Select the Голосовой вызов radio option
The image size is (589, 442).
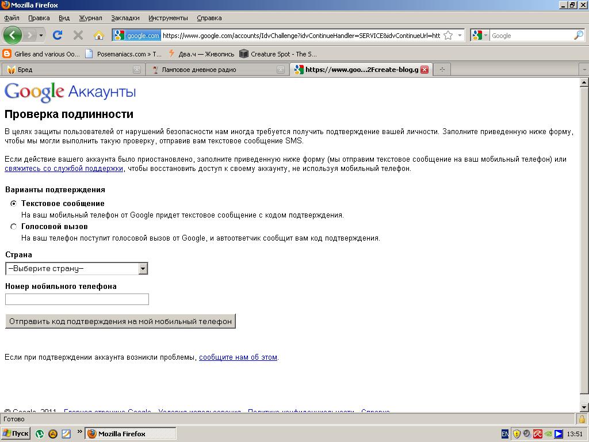pos(14,226)
